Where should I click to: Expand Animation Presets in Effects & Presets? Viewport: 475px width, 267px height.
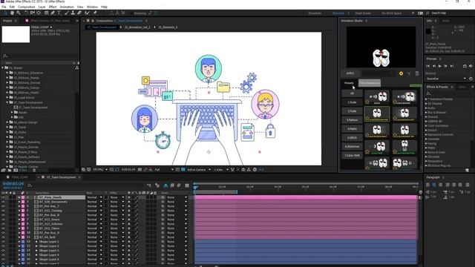tap(427, 99)
